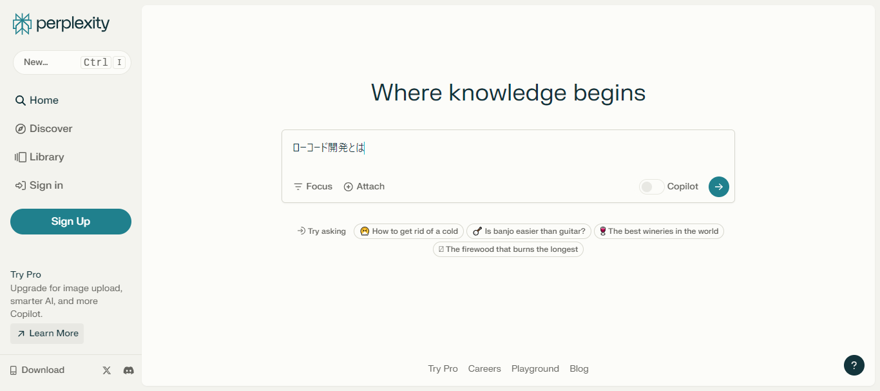
Task: Explore the best wineries in the world
Action: (658, 231)
